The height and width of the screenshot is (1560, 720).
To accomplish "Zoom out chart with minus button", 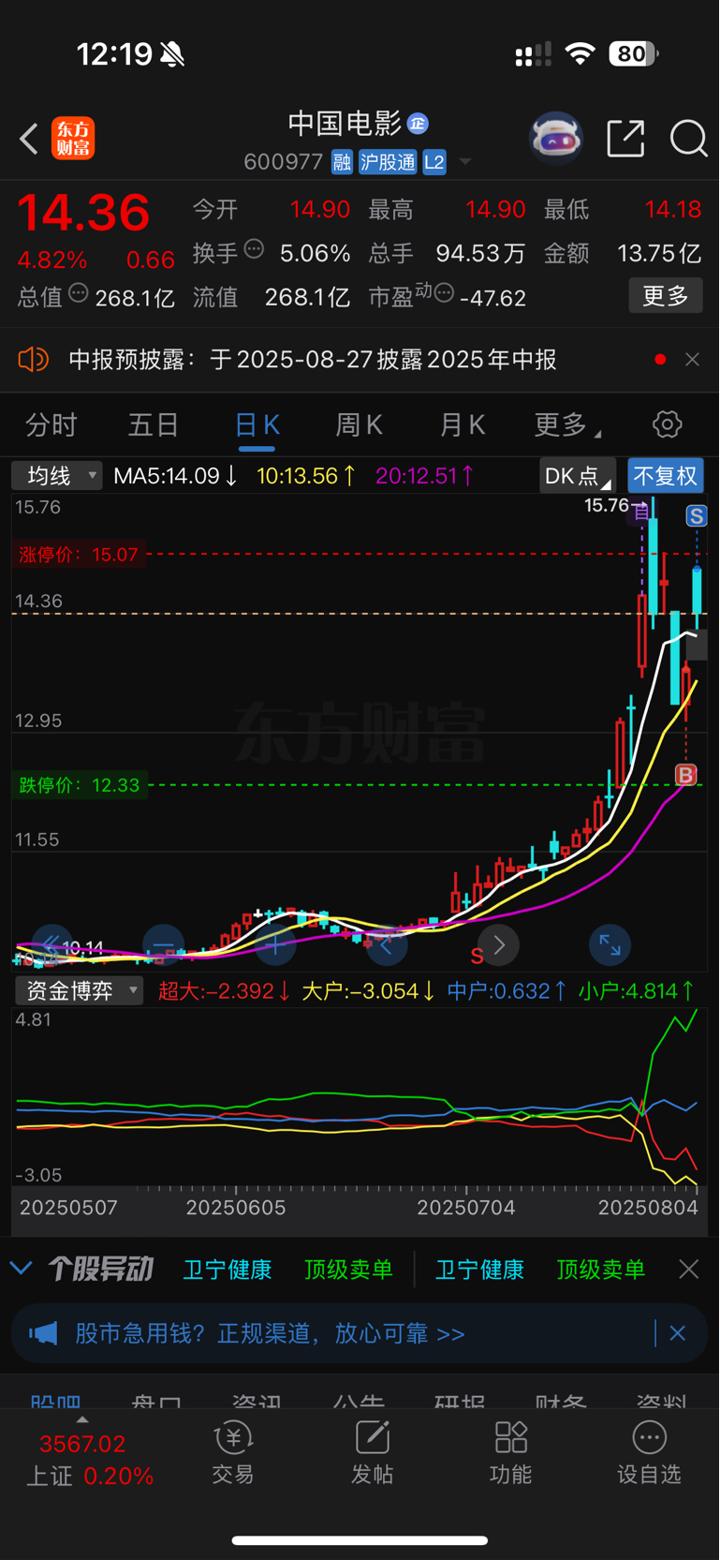I will coord(163,944).
